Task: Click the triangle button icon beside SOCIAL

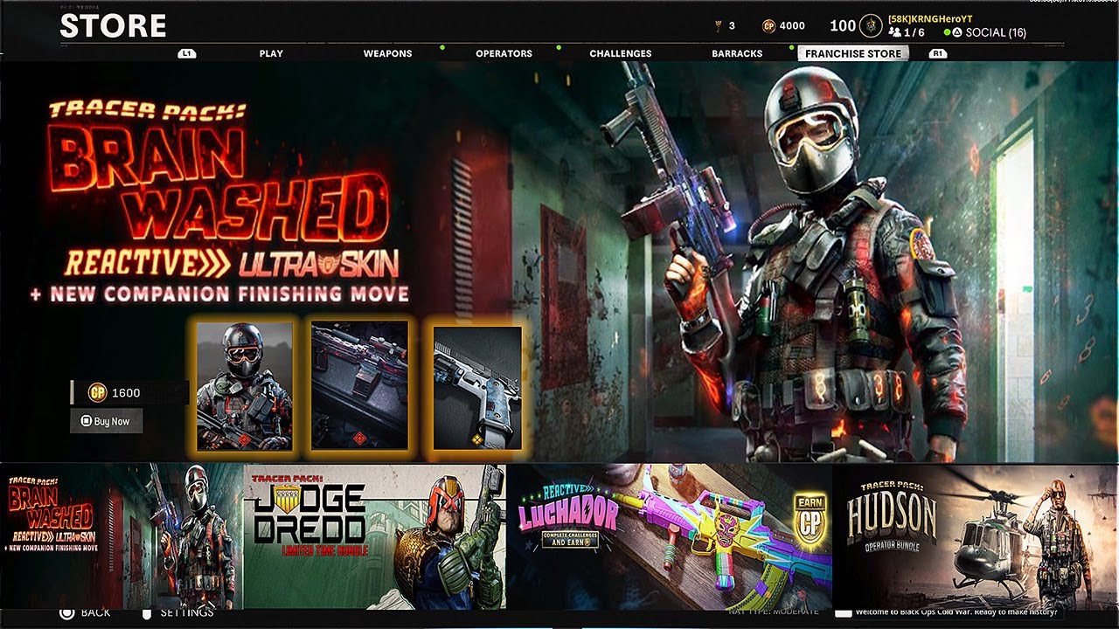Action: [x=957, y=33]
